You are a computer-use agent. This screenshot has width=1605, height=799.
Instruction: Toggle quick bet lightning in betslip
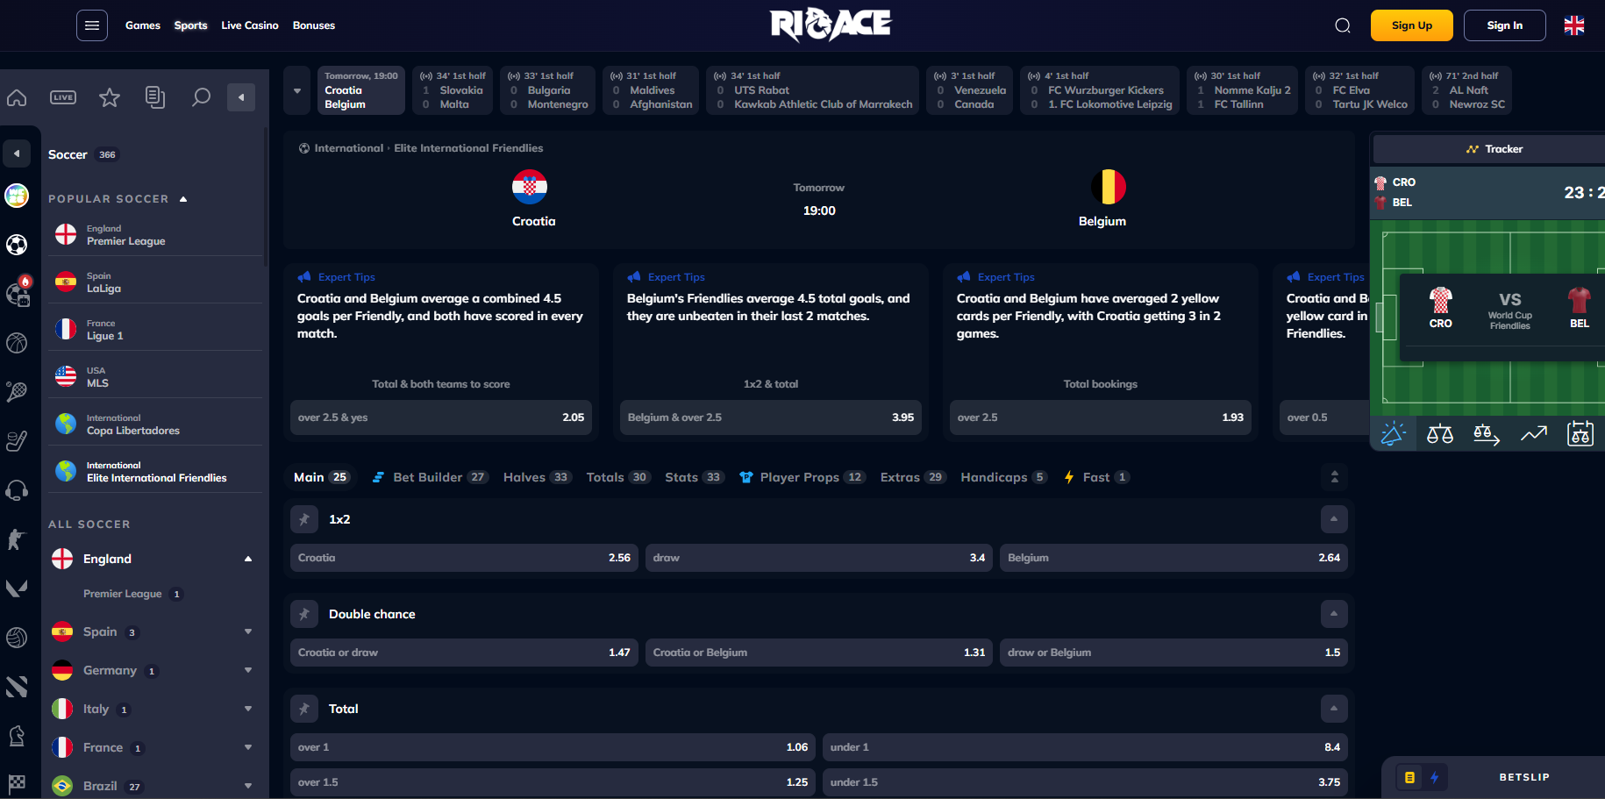point(1435,777)
